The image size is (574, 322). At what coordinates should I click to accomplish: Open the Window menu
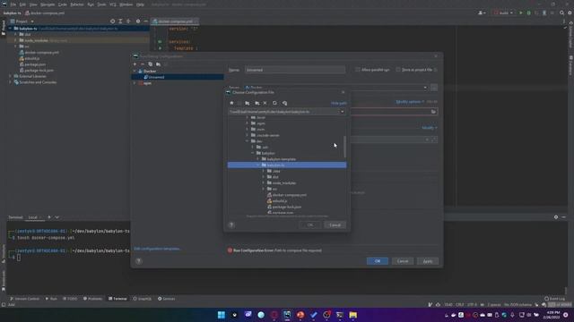pos(126,4)
